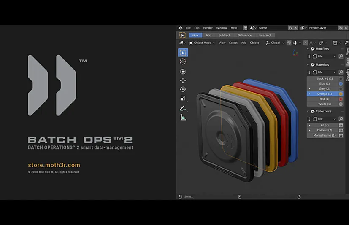Collapse the Materials panel

(308, 65)
